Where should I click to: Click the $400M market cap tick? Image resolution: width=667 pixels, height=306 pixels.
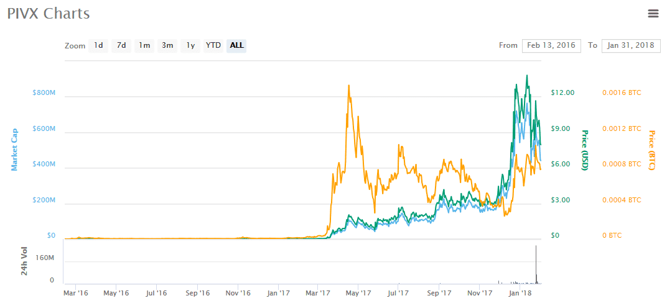pyautogui.click(x=44, y=164)
